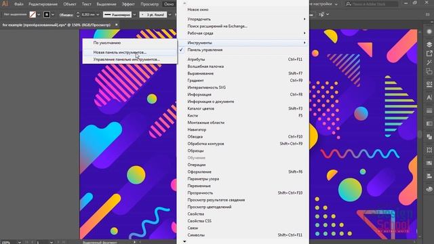
Task: Click the stroke weight stepper arrows
Action: pos(78,15)
